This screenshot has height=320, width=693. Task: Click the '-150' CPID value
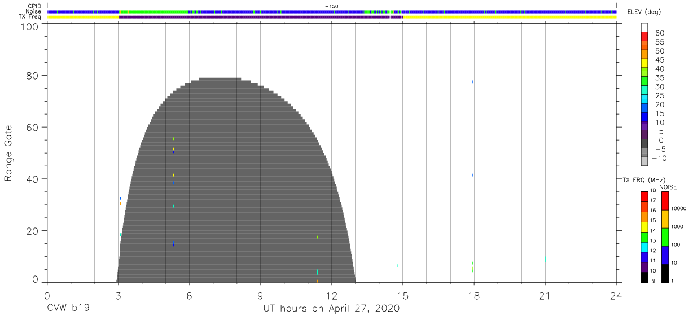tap(332, 6)
